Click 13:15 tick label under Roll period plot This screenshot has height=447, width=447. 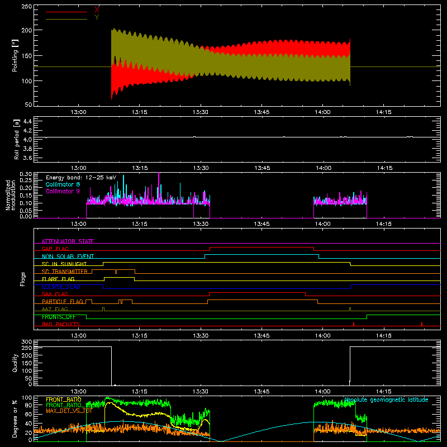140,168
